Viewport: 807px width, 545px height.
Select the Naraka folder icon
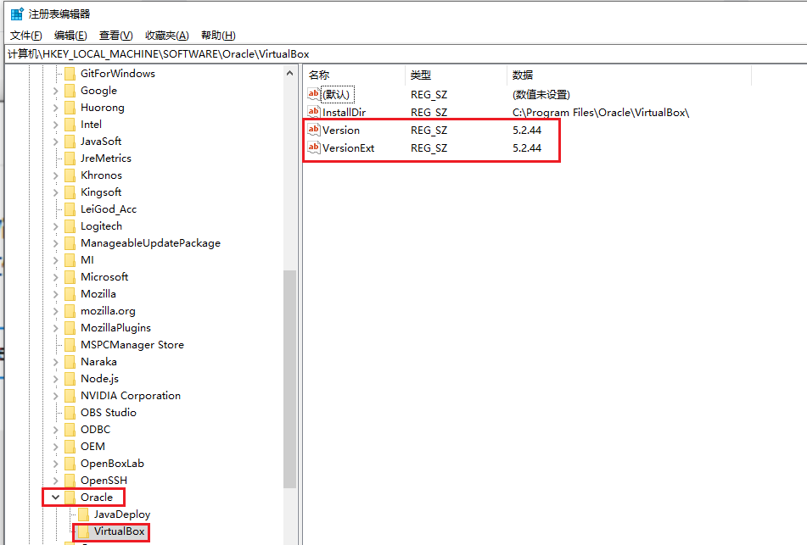click(x=70, y=363)
